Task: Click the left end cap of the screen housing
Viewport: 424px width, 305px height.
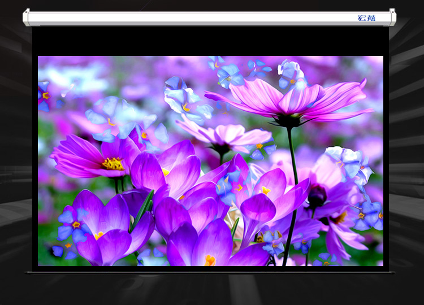Action: [26, 18]
